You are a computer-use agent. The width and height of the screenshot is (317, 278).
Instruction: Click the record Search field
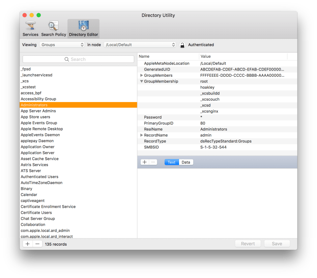click(x=78, y=59)
